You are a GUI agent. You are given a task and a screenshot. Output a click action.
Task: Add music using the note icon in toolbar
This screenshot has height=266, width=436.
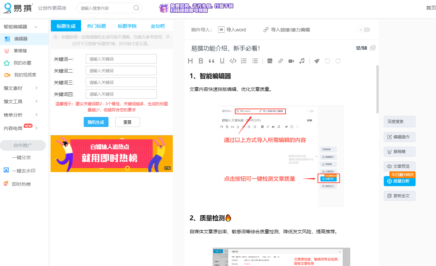[x=302, y=61]
